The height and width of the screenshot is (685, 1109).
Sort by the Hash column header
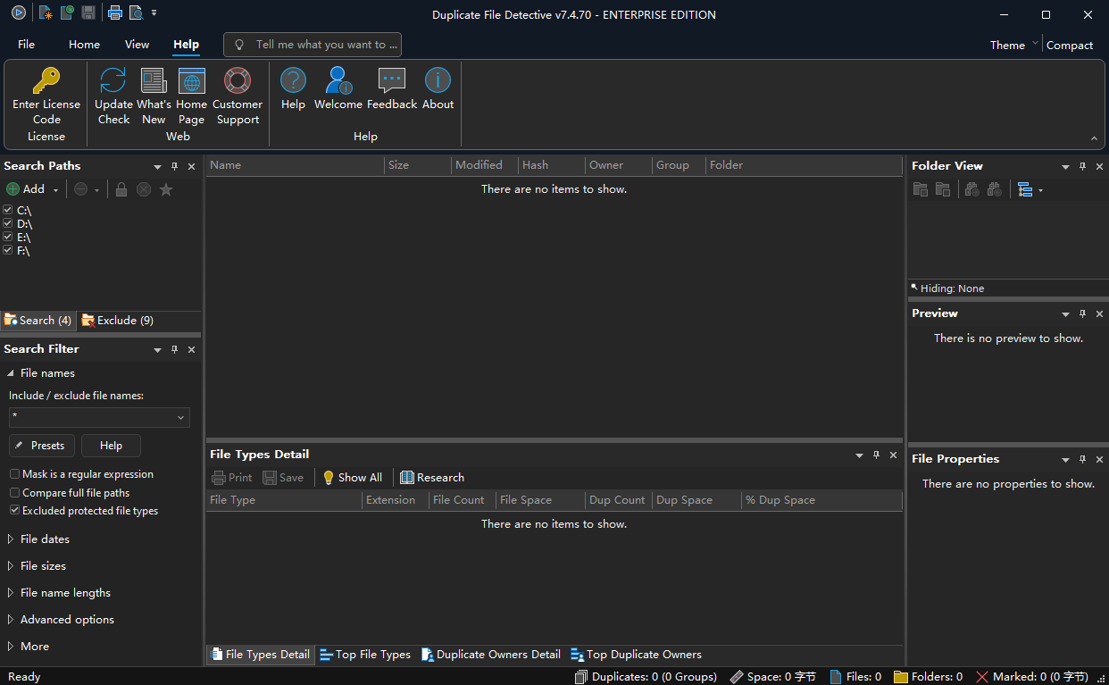[551, 165]
